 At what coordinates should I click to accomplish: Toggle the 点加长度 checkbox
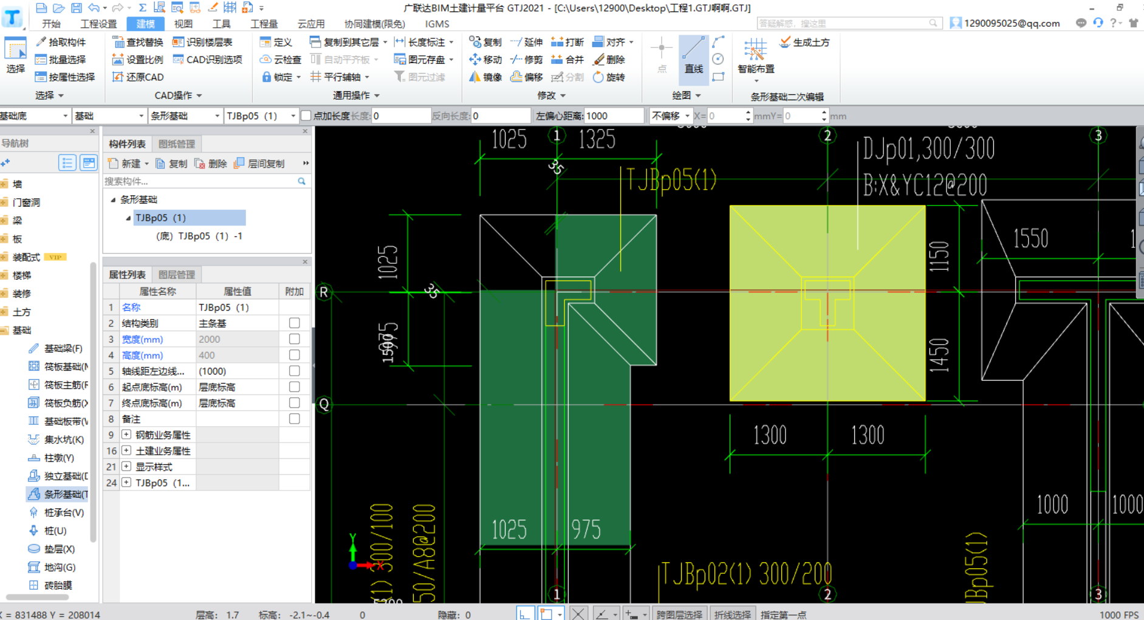pos(306,115)
